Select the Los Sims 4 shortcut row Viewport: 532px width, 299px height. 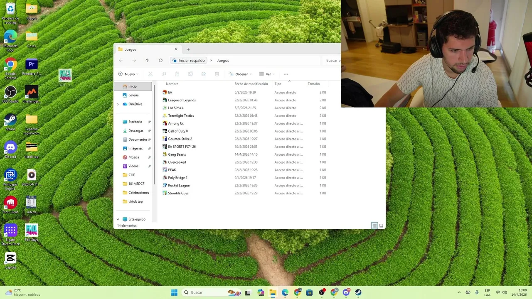(x=245, y=108)
